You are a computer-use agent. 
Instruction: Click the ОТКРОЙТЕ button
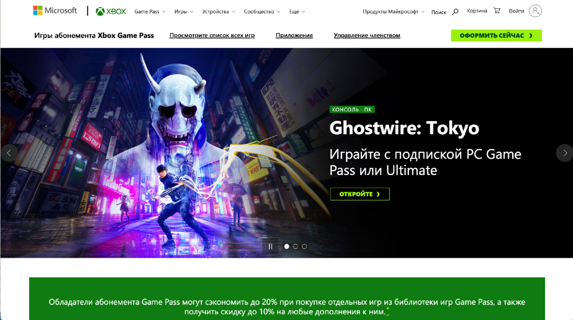point(360,194)
